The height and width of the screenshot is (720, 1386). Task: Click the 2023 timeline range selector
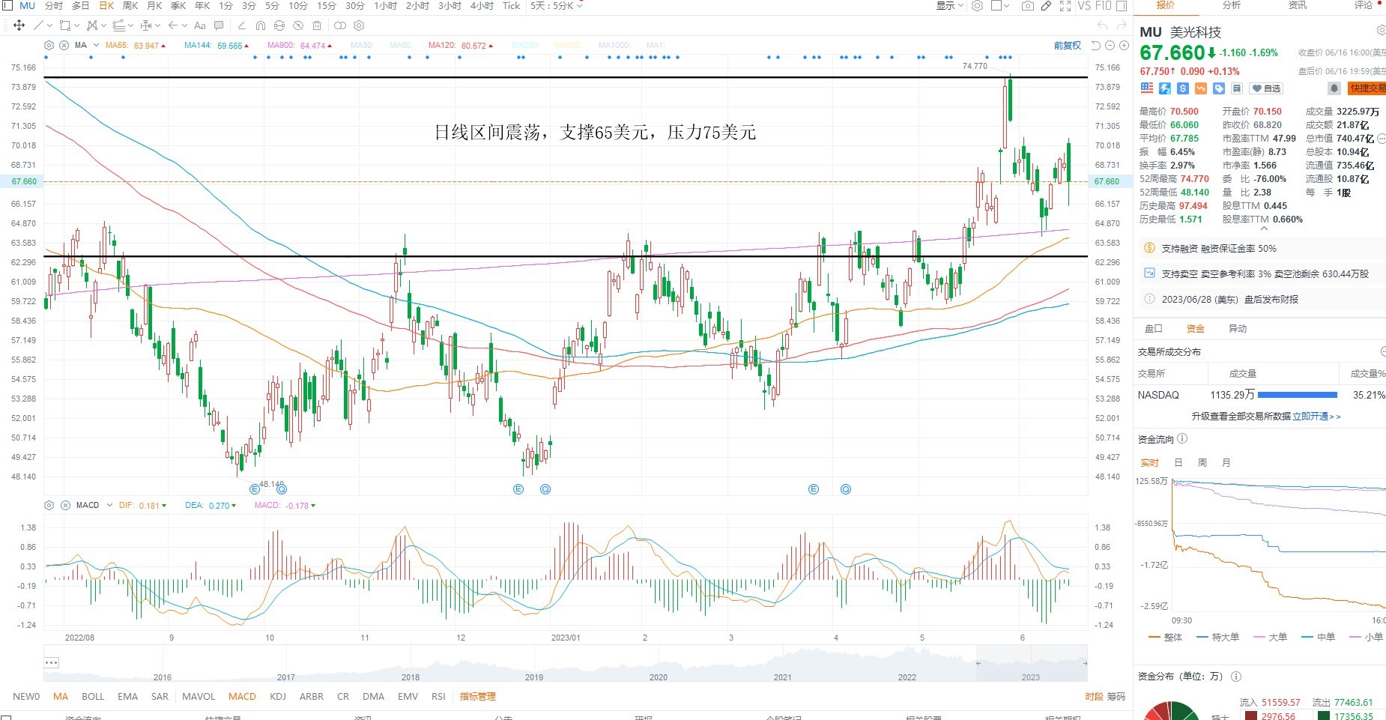pyautogui.click(x=1031, y=663)
